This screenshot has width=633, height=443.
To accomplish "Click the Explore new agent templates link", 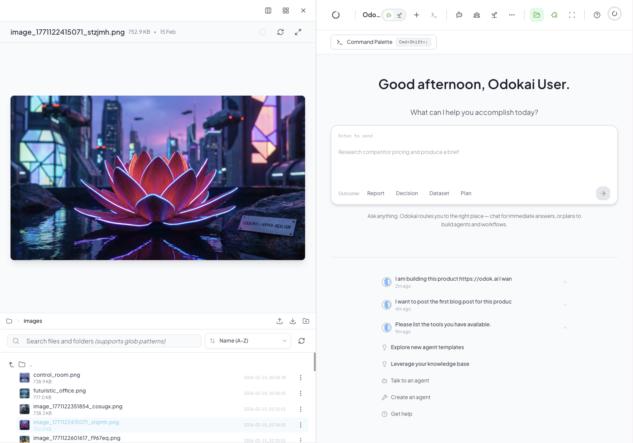I will click(x=427, y=347).
